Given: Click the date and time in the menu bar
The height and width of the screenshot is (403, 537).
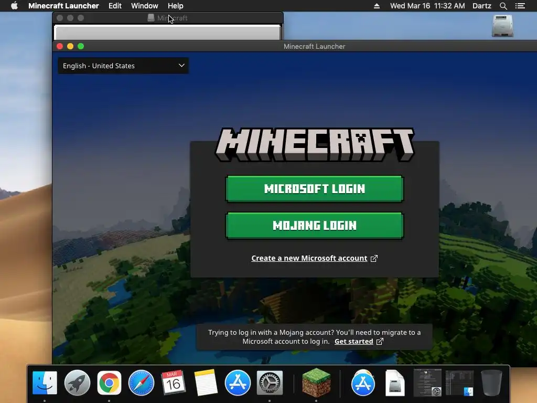Looking at the screenshot, I should tap(427, 6).
